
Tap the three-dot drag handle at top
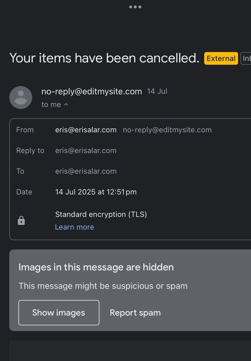pyautogui.click(x=135, y=7)
